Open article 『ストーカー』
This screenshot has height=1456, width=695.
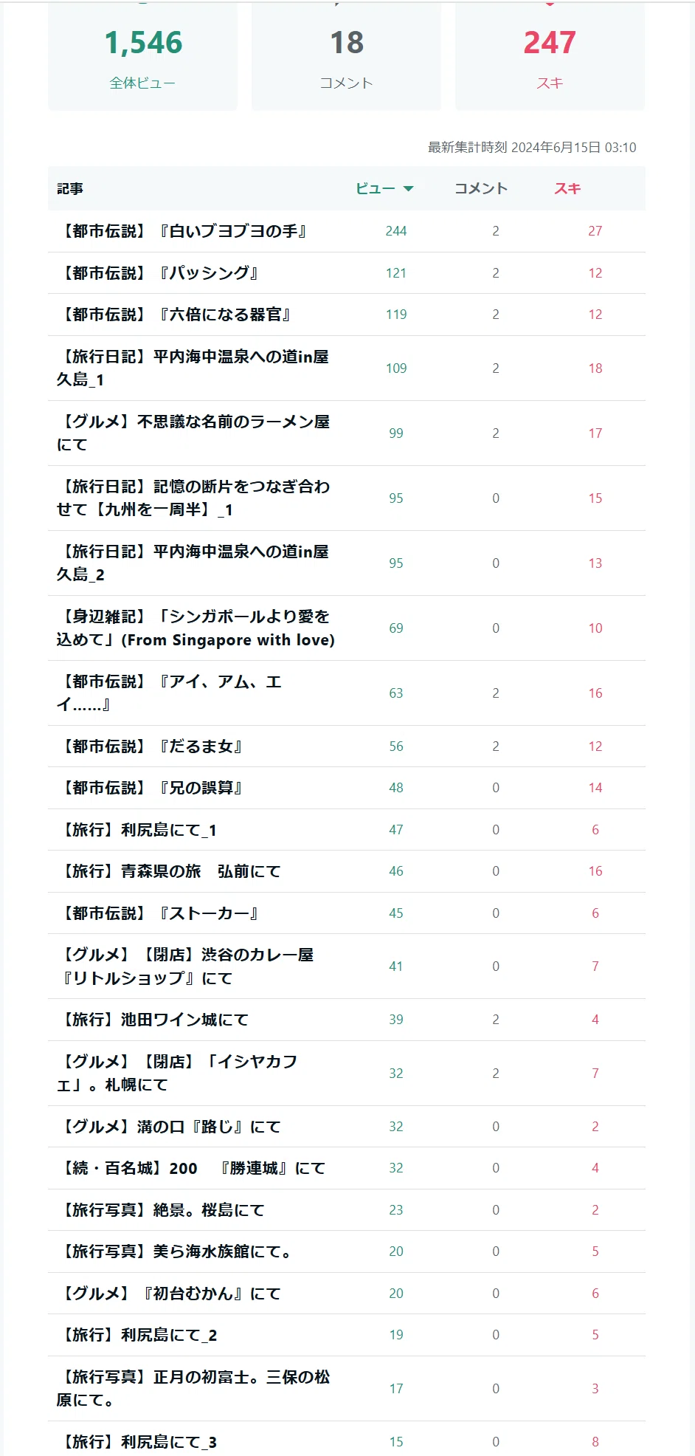[159, 913]
